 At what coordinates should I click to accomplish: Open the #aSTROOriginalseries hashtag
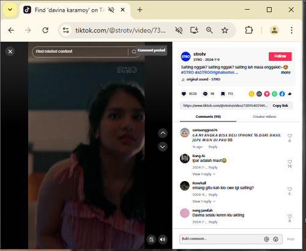[215, 72]
